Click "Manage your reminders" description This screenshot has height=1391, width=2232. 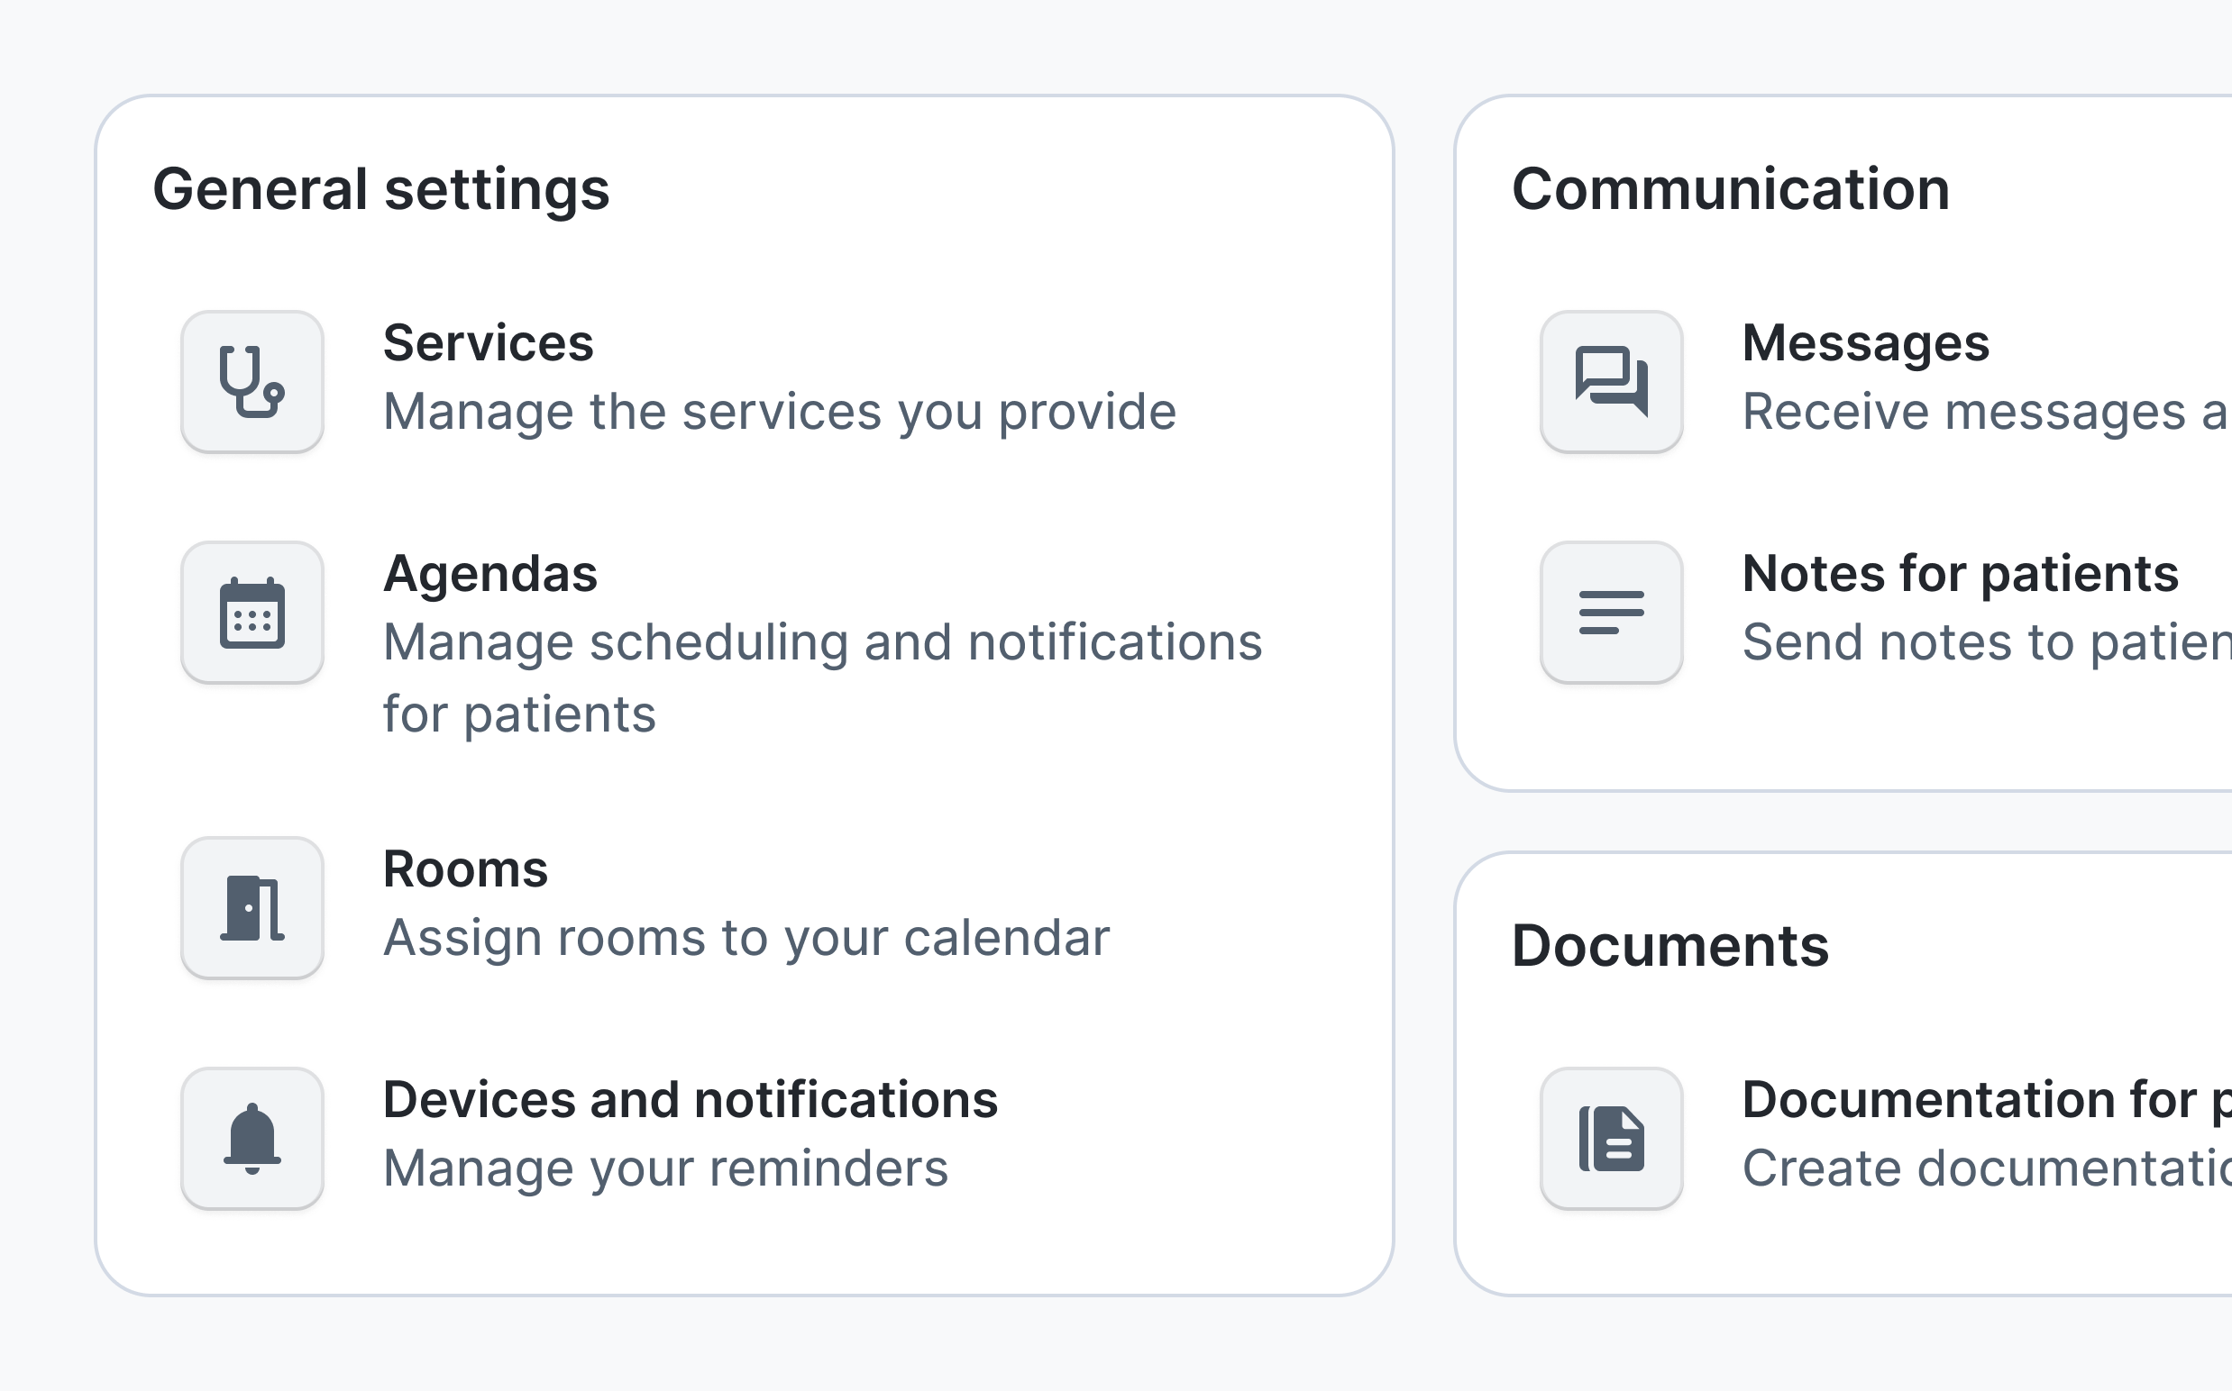click(x=665, y=1168)
